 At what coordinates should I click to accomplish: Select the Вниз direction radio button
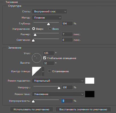click(50, 29)
